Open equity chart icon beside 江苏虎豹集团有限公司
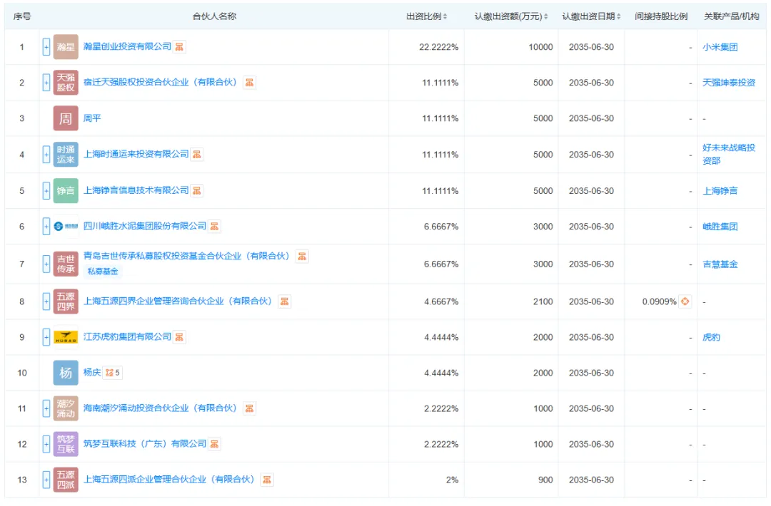Viewport: 771px width, 506px height. [179, 337]
